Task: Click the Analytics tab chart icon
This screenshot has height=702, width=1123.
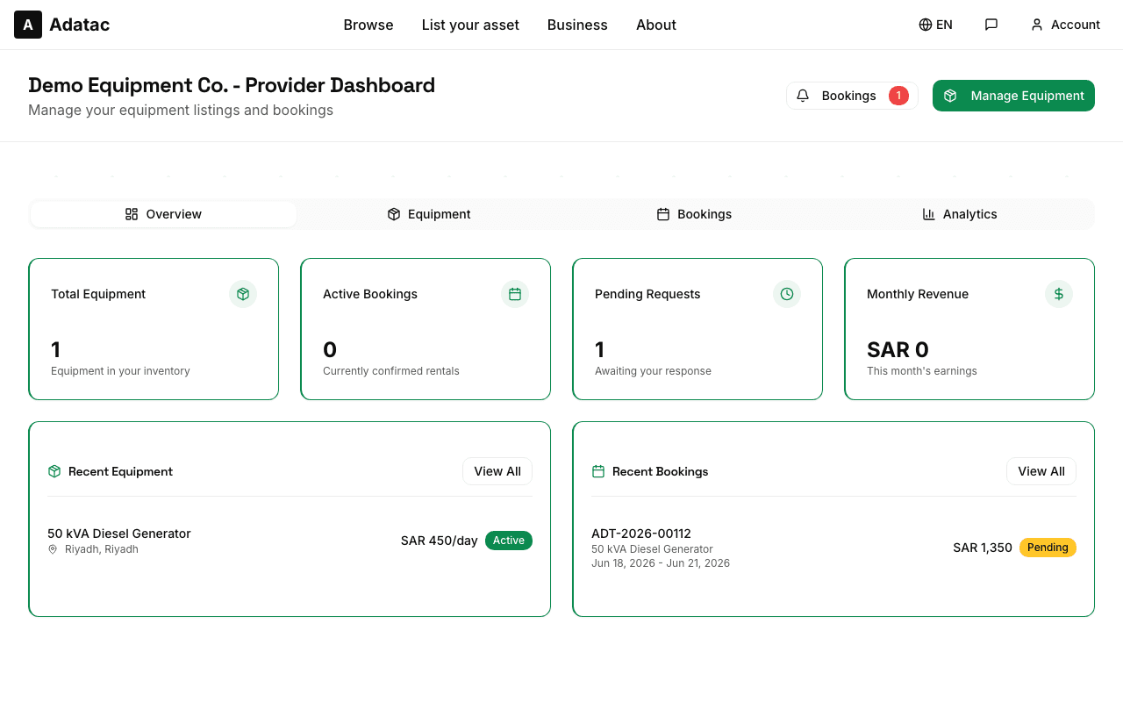Action: (929, 214)
